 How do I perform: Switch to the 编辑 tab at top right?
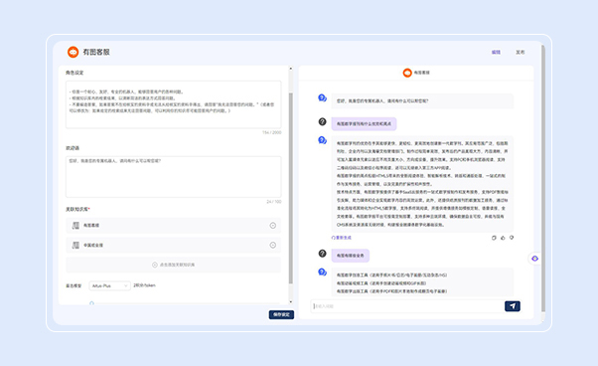(x=496, y=53)
